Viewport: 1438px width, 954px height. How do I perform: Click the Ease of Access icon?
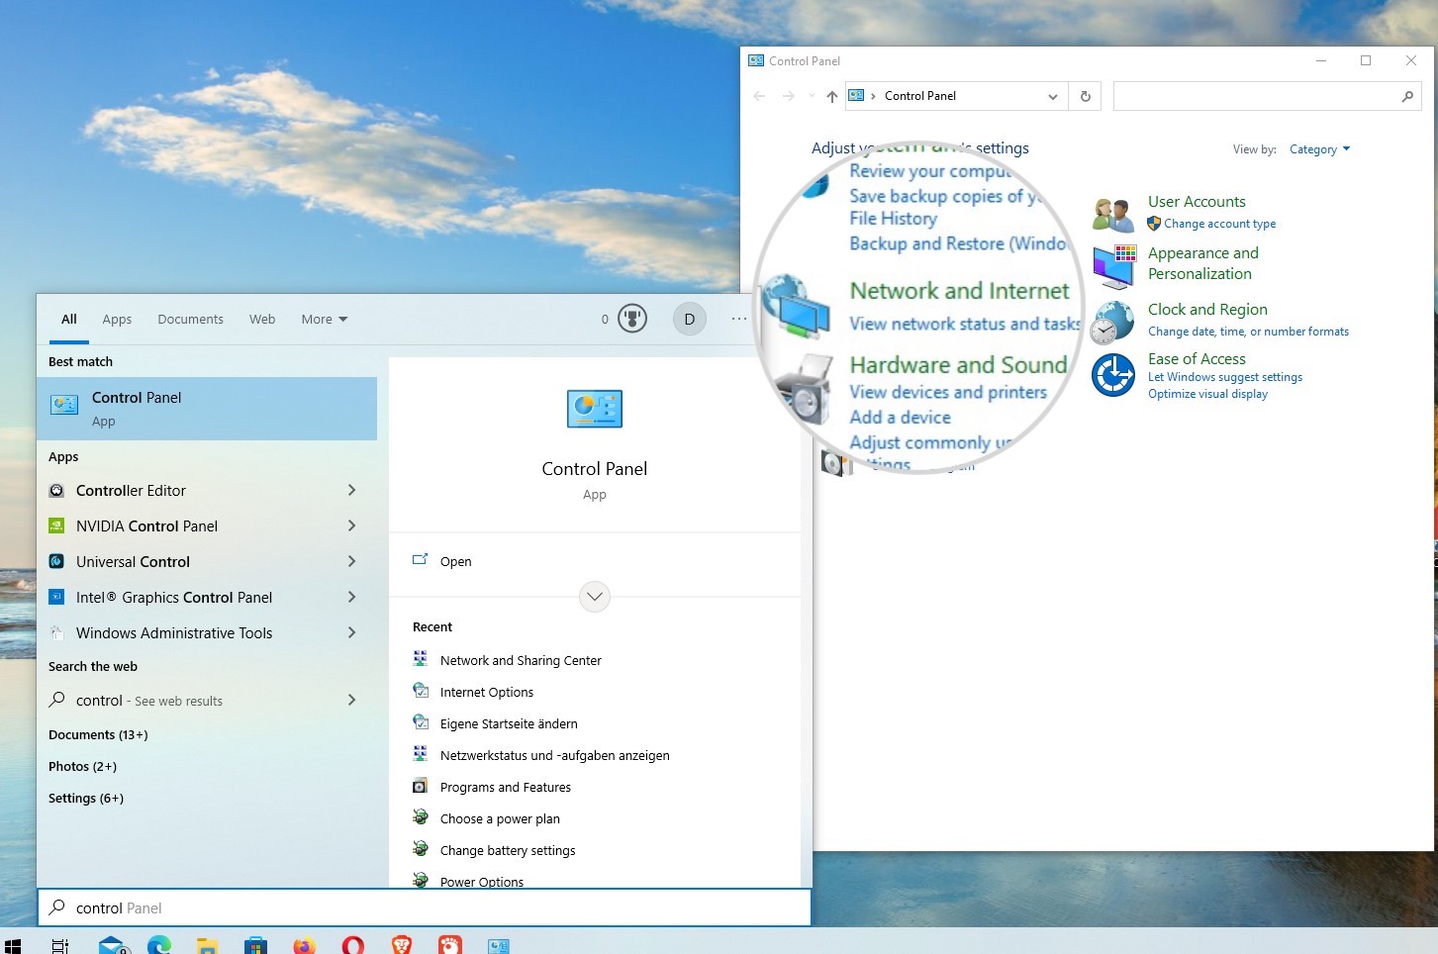1113,375
